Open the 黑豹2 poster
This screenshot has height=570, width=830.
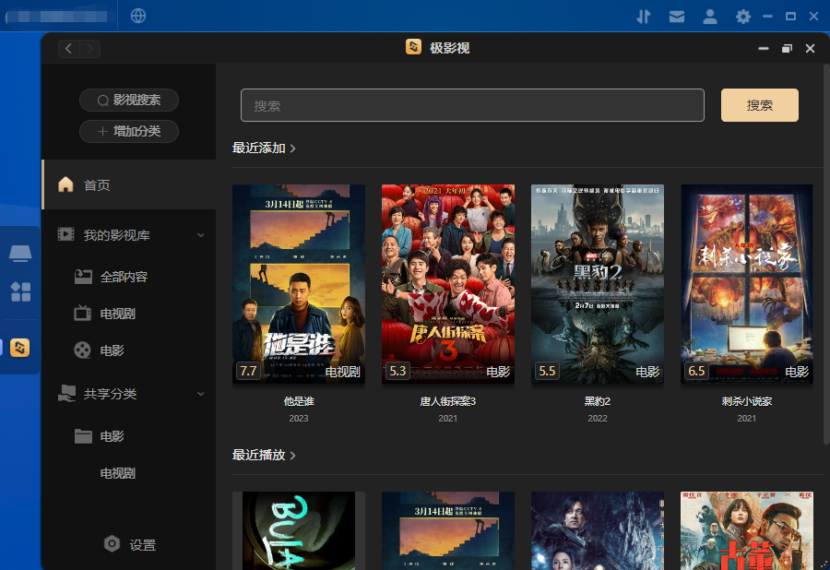pyautogui.click(x=597, y=284)
